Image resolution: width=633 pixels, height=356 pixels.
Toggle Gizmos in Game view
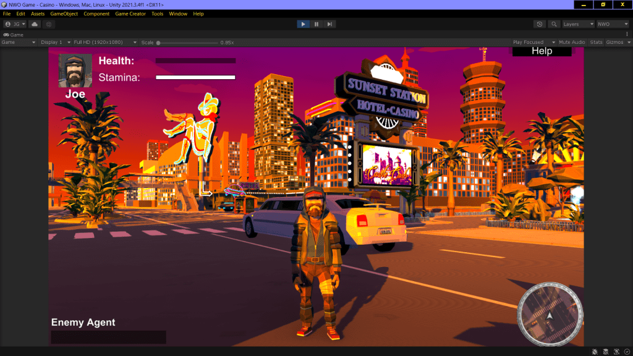coord(614,43)
